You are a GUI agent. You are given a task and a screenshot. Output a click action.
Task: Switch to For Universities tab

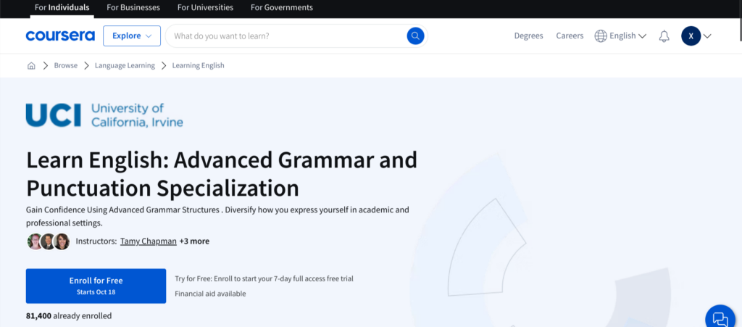point(206,8)
